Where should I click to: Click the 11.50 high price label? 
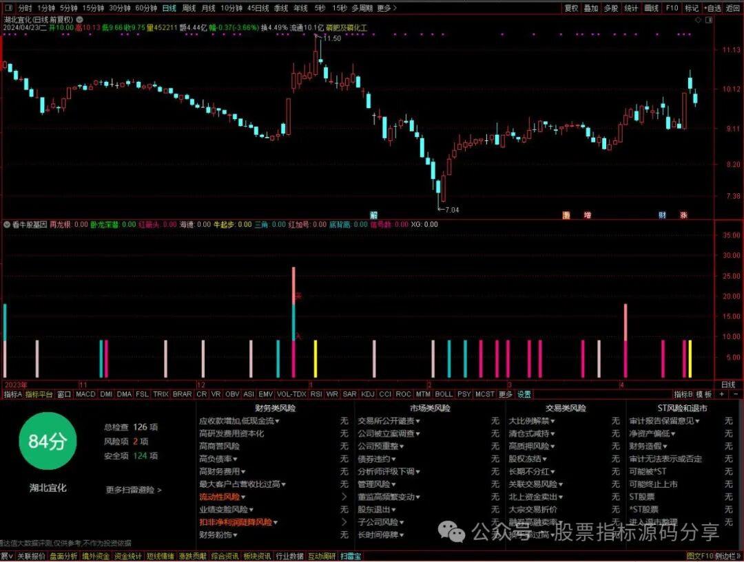332,39
